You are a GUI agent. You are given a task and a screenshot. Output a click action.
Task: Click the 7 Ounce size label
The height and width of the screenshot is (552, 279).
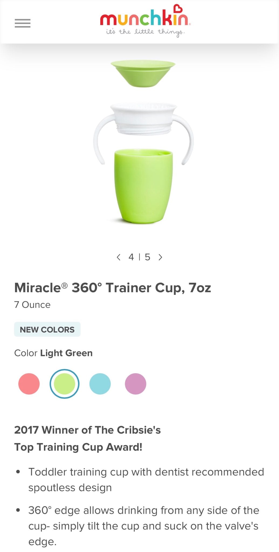[x=32, y=305]
